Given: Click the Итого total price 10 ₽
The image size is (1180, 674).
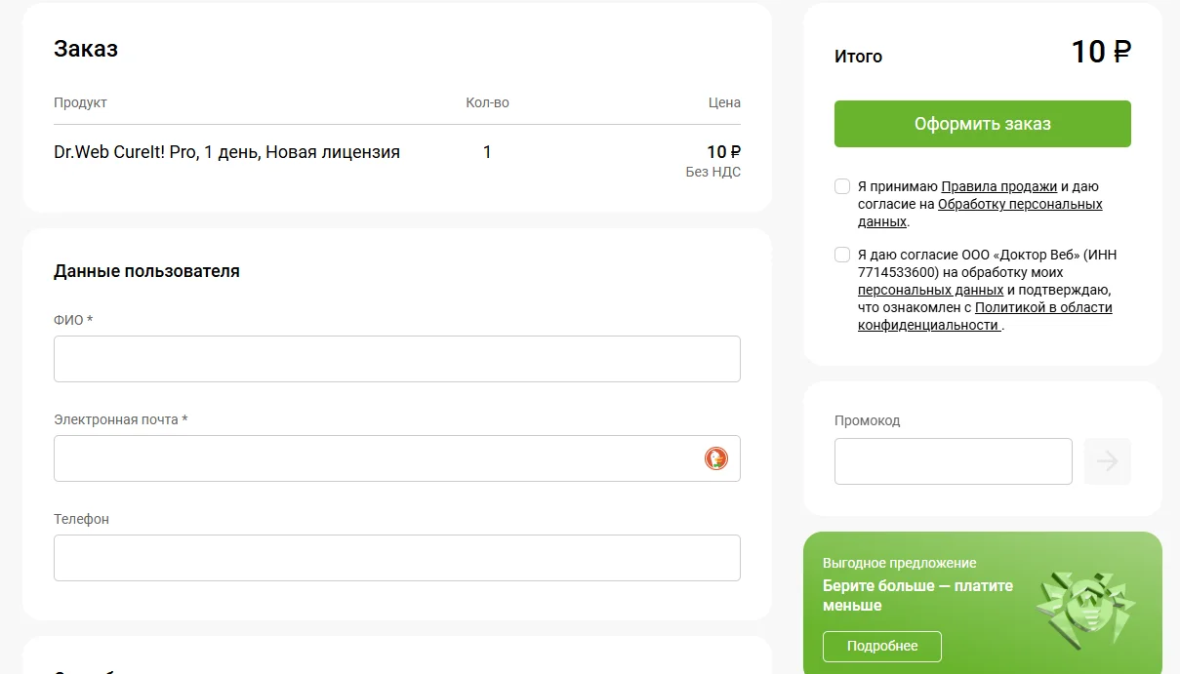Looking at the screenshot, I should [1101, 52].
